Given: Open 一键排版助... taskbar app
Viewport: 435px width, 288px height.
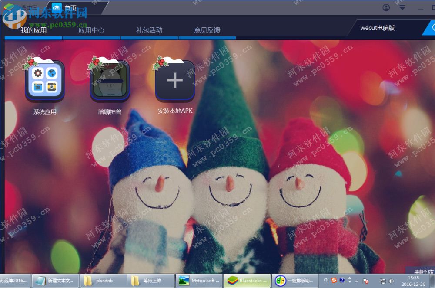Looking at the screenshot, I should [295, 281].
